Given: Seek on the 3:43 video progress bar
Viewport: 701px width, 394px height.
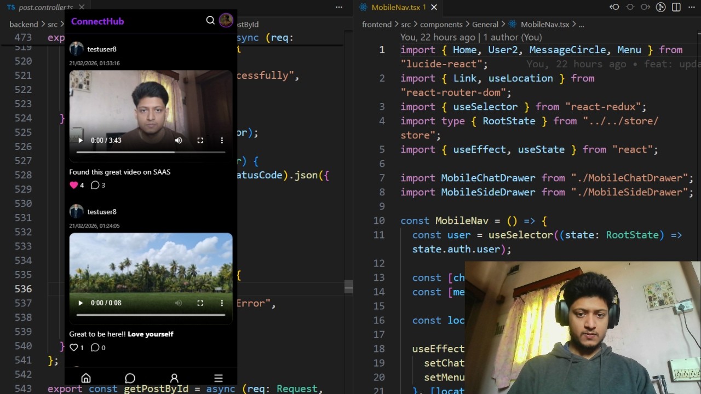Looking at the screenshot, I should tap(151, 152).
